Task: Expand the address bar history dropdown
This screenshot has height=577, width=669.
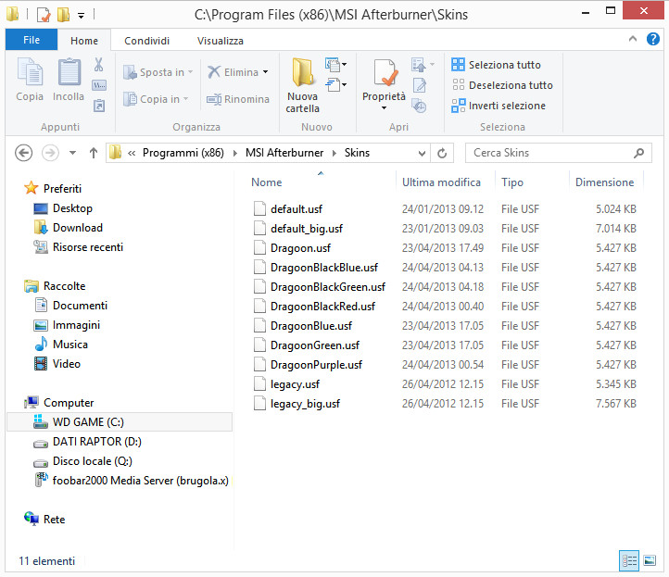Action: click(422, 153)
